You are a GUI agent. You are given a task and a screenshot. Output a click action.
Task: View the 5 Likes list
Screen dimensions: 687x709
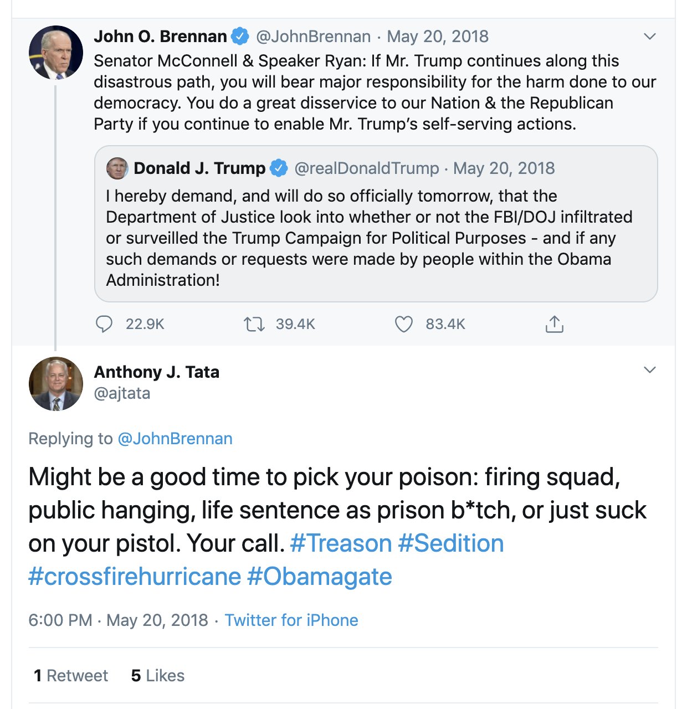(158, 676)
